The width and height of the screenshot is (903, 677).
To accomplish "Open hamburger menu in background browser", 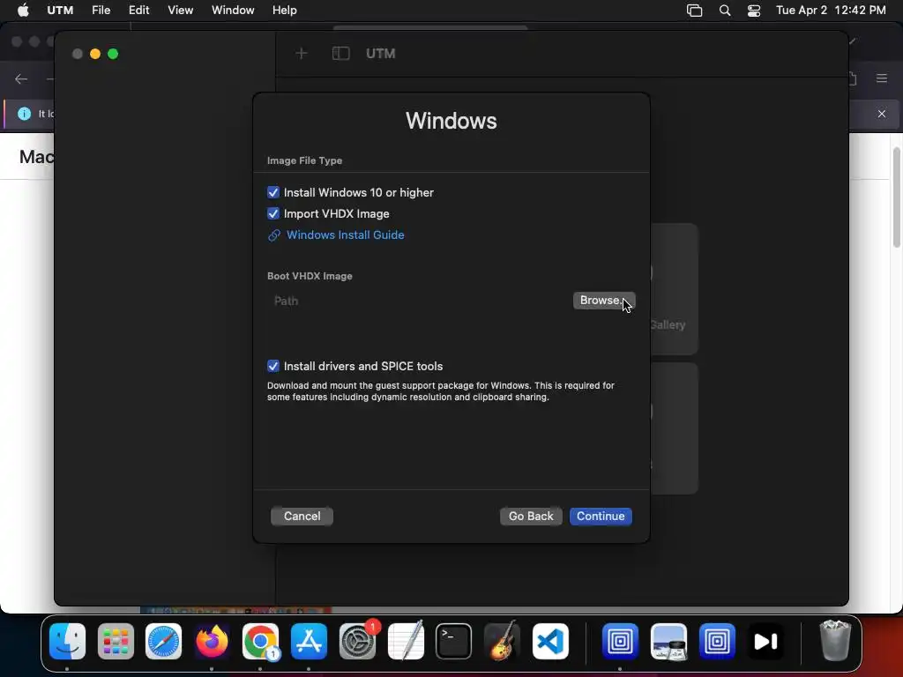I will tap(882, 78).
